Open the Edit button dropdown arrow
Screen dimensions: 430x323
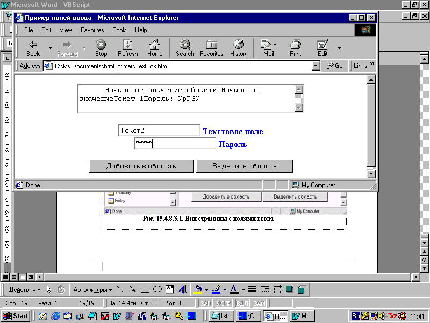339,48
